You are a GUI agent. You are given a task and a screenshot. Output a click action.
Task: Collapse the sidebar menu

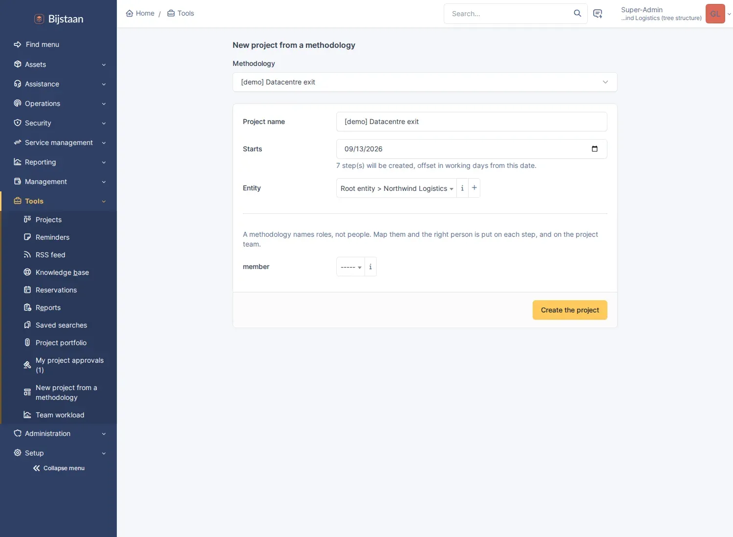(59, 468)
